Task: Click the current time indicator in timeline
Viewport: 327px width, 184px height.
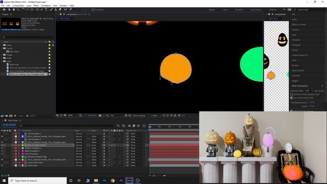Action: pos(150,127)
